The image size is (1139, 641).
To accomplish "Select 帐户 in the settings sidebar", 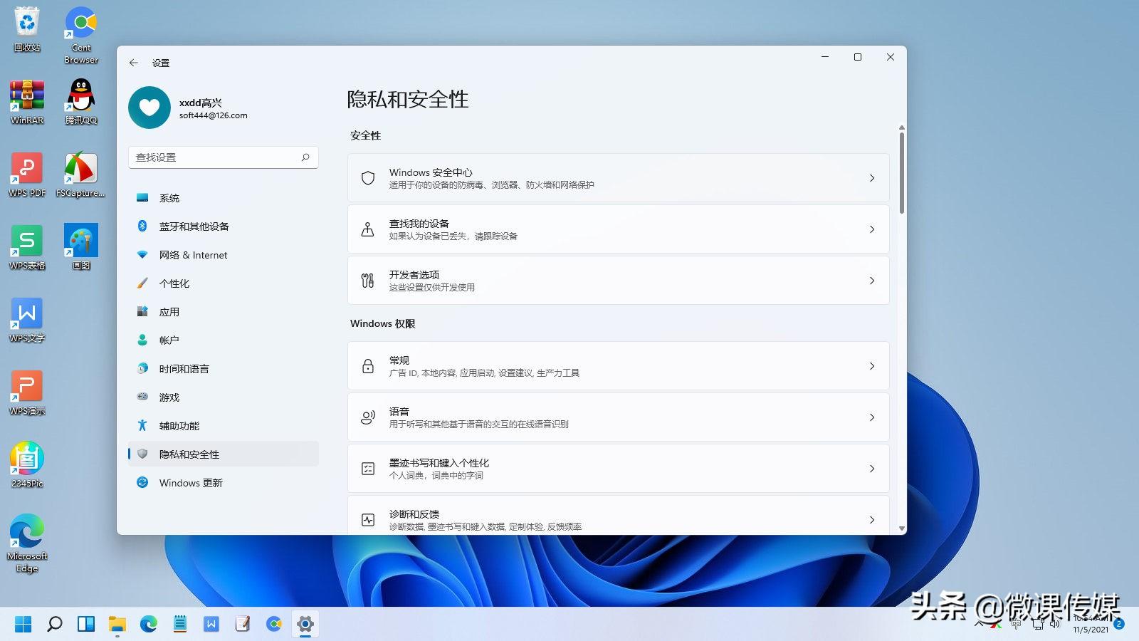I will tap(169, 340).
